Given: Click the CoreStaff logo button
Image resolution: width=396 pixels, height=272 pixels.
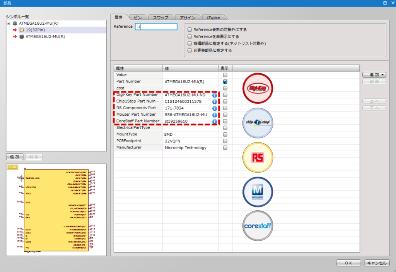Looking at the screenshot, I should click(258, 226).
